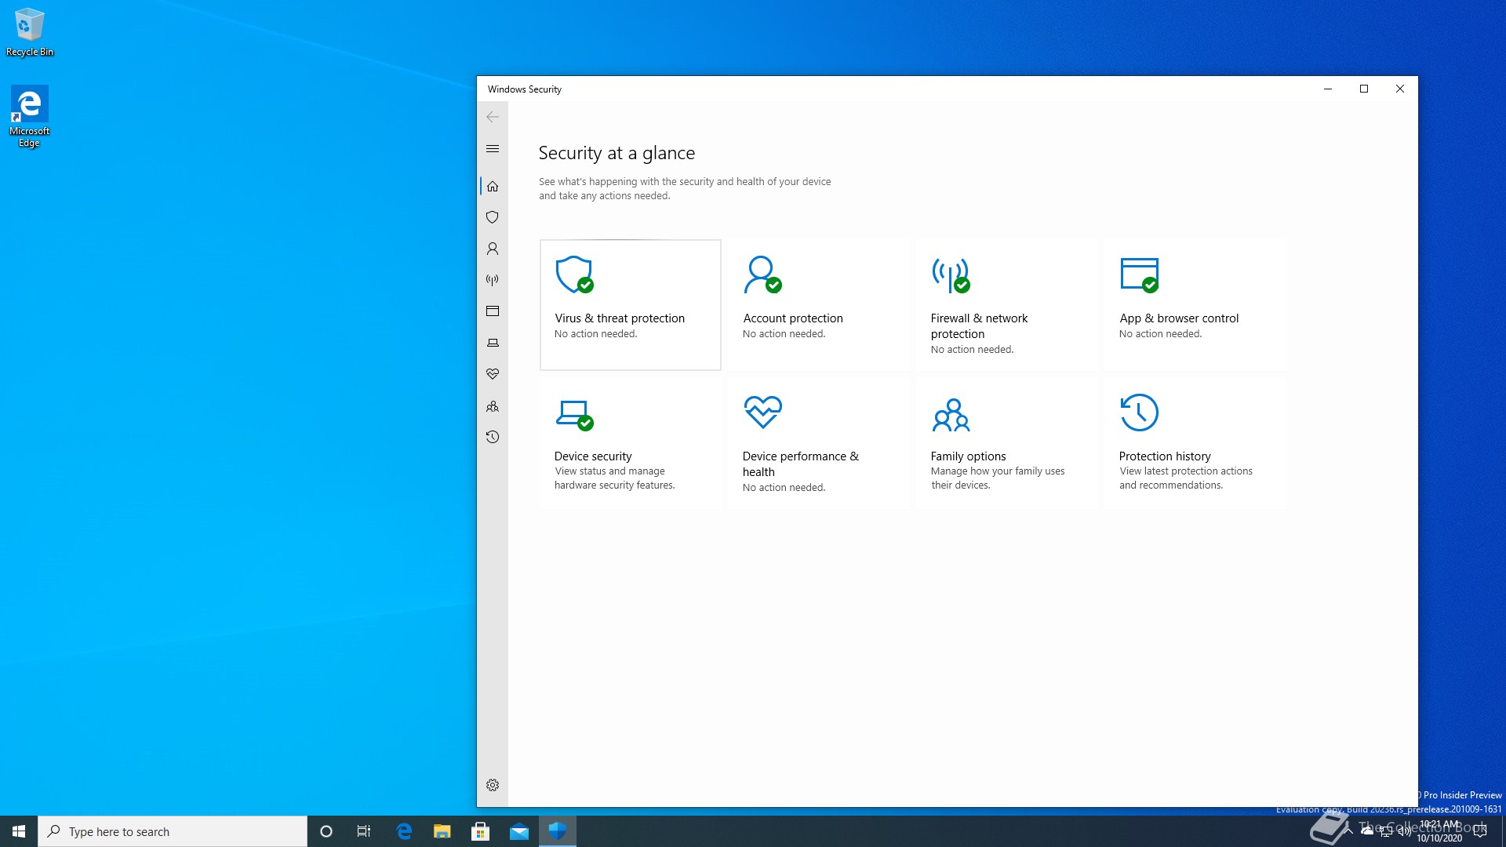This screenshot has width=1506, height=847.
Task: Click the Virus & threat protection shield tile icon
Action: coord(574,274)
